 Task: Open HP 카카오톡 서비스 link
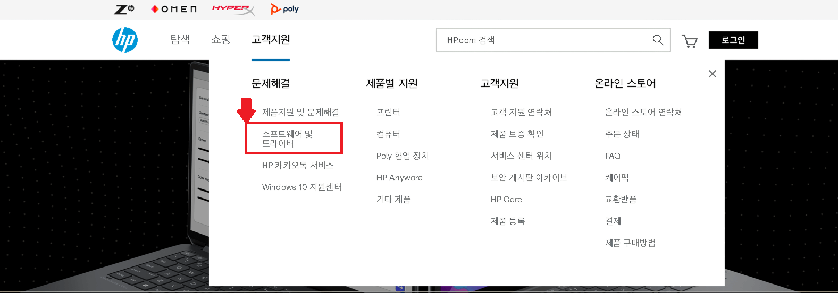(x=298, y=165)
